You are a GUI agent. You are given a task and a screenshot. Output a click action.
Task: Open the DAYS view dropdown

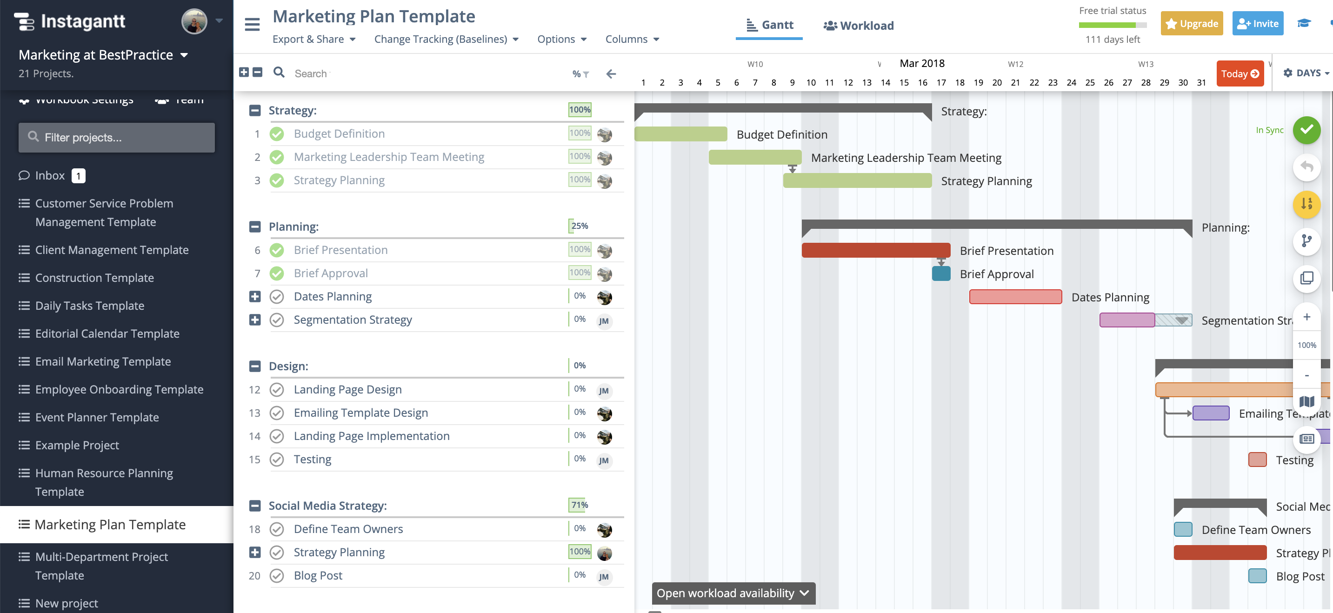pyautogui.click(x=1306, y=73)
